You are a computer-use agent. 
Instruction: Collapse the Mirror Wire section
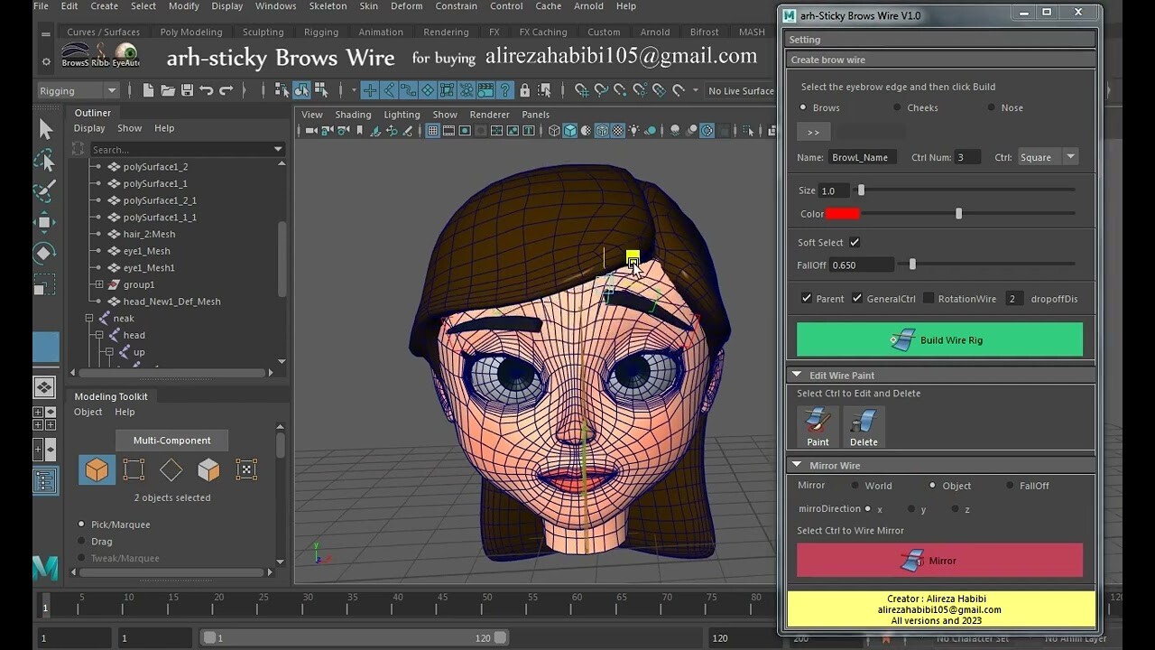798,464
